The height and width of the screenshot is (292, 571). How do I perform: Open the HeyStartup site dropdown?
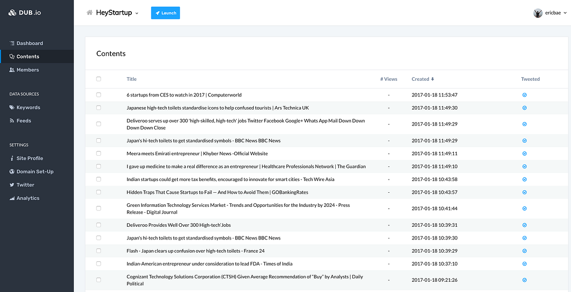coord(117,13)
